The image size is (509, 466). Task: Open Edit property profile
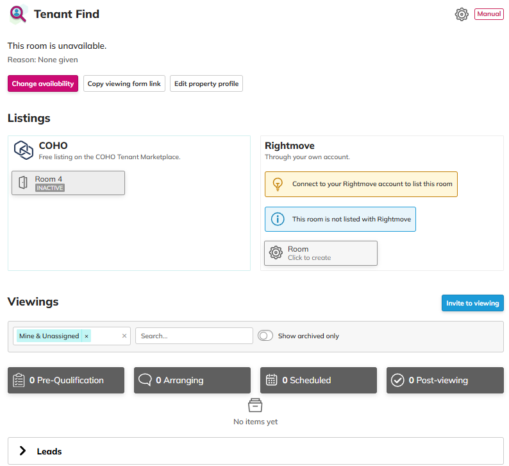click(x=206, y=83)
